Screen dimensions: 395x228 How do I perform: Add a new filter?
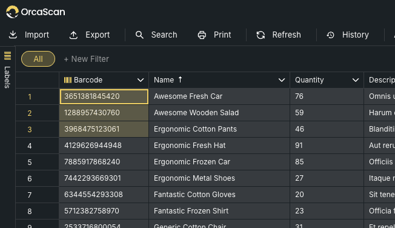tap(86, 59)
